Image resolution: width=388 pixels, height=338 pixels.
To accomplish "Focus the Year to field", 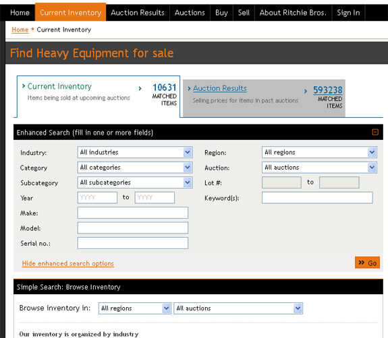I will [155, 197].
